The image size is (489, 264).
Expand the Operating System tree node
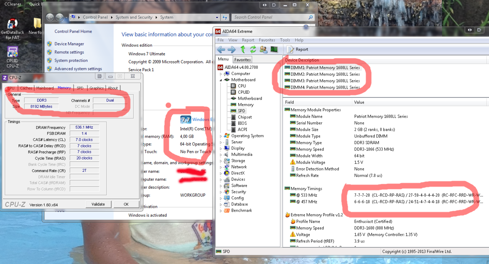[x=221, y=136]
